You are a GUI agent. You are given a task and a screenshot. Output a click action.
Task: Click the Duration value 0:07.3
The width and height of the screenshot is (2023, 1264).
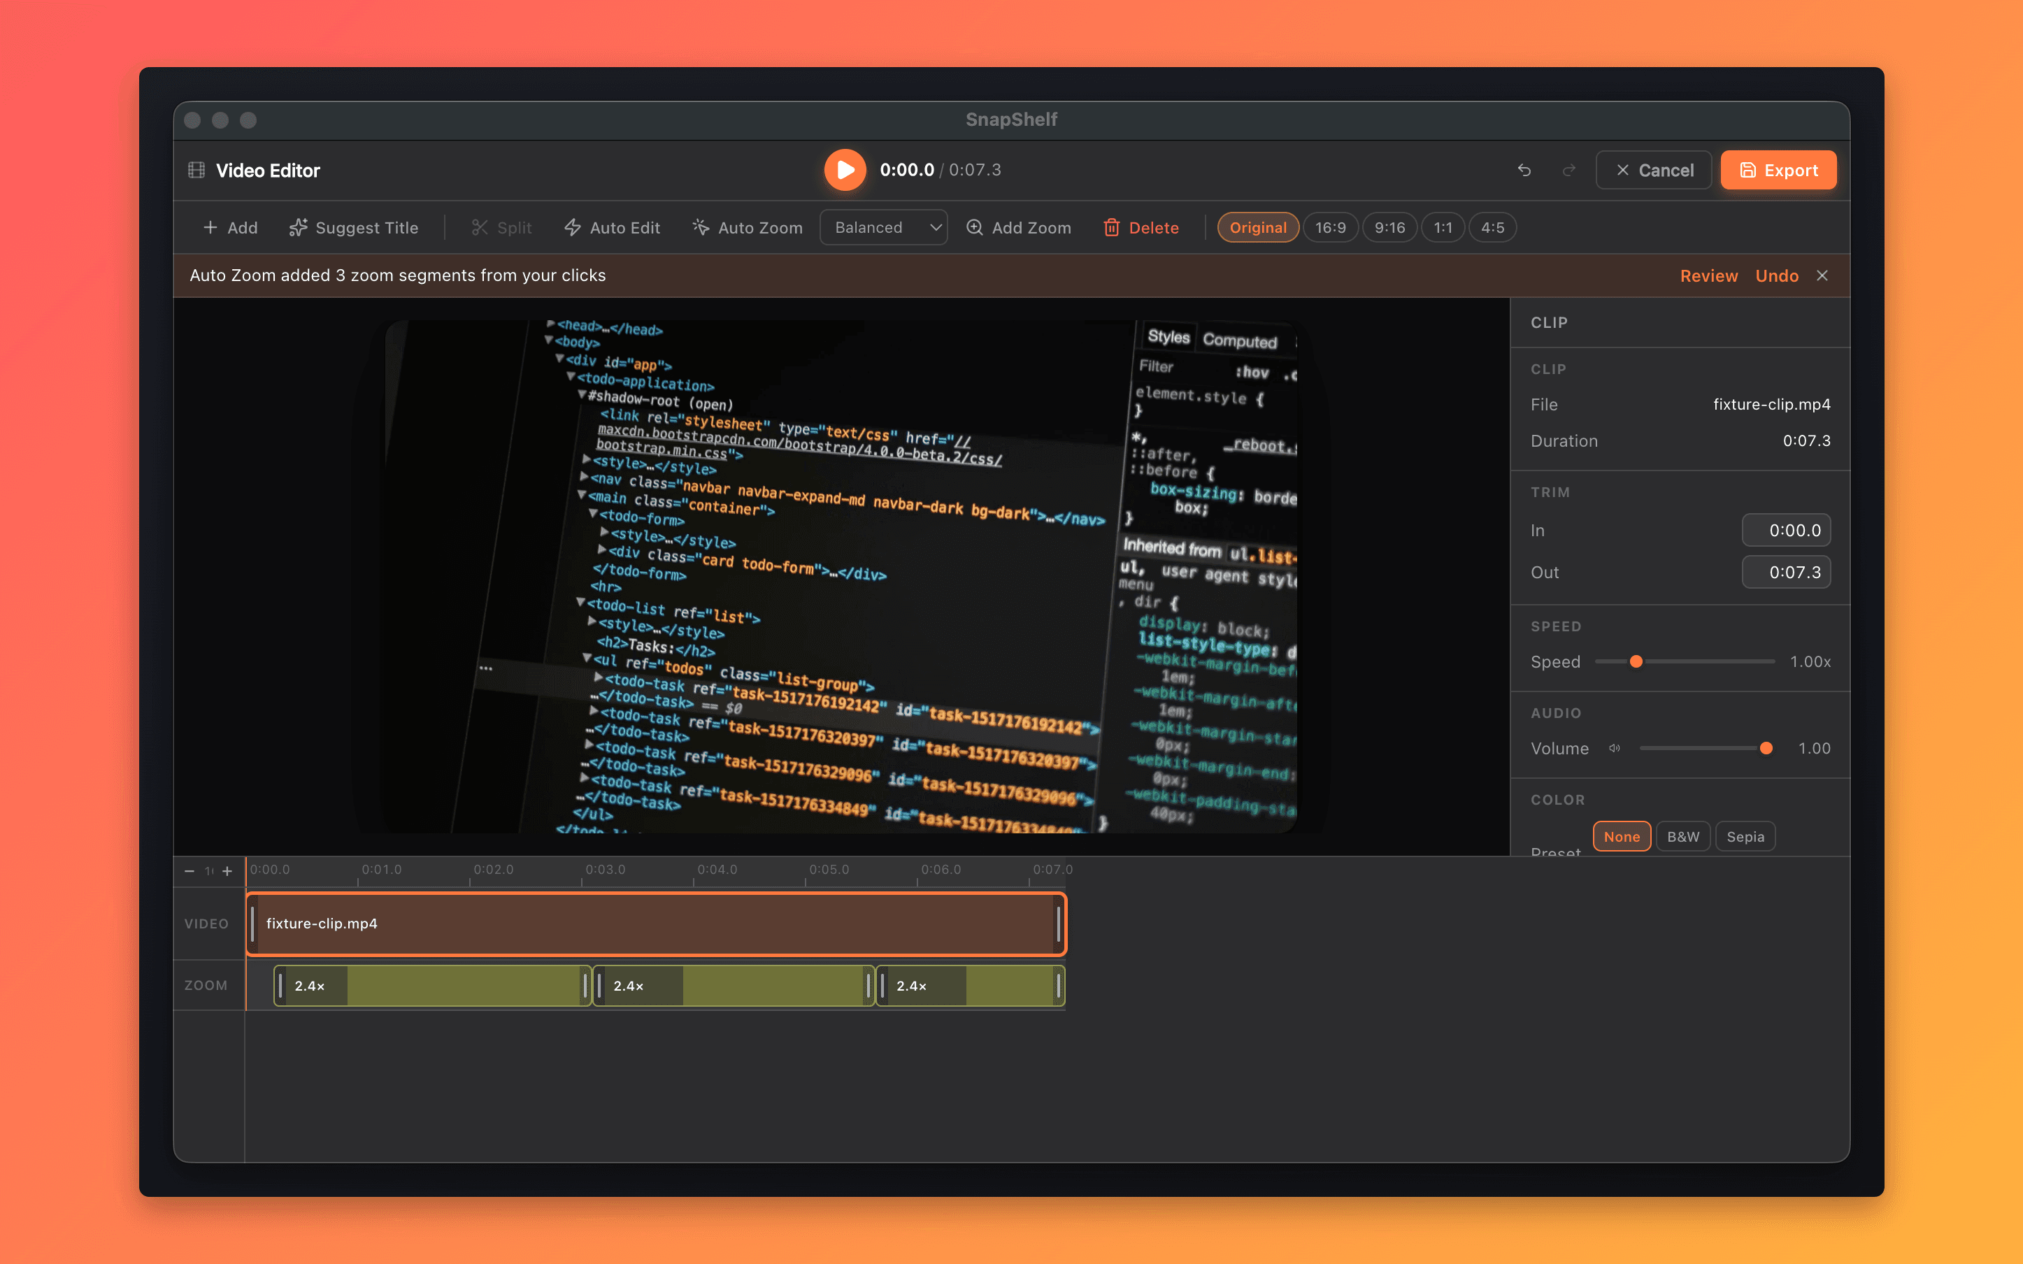(x=1806, y=440)
